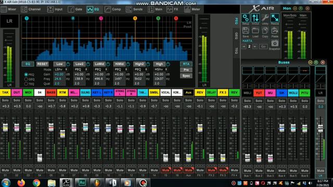Select the SULING channel label
This screenshot has height=187, width=333.
[x=85, y=92]
